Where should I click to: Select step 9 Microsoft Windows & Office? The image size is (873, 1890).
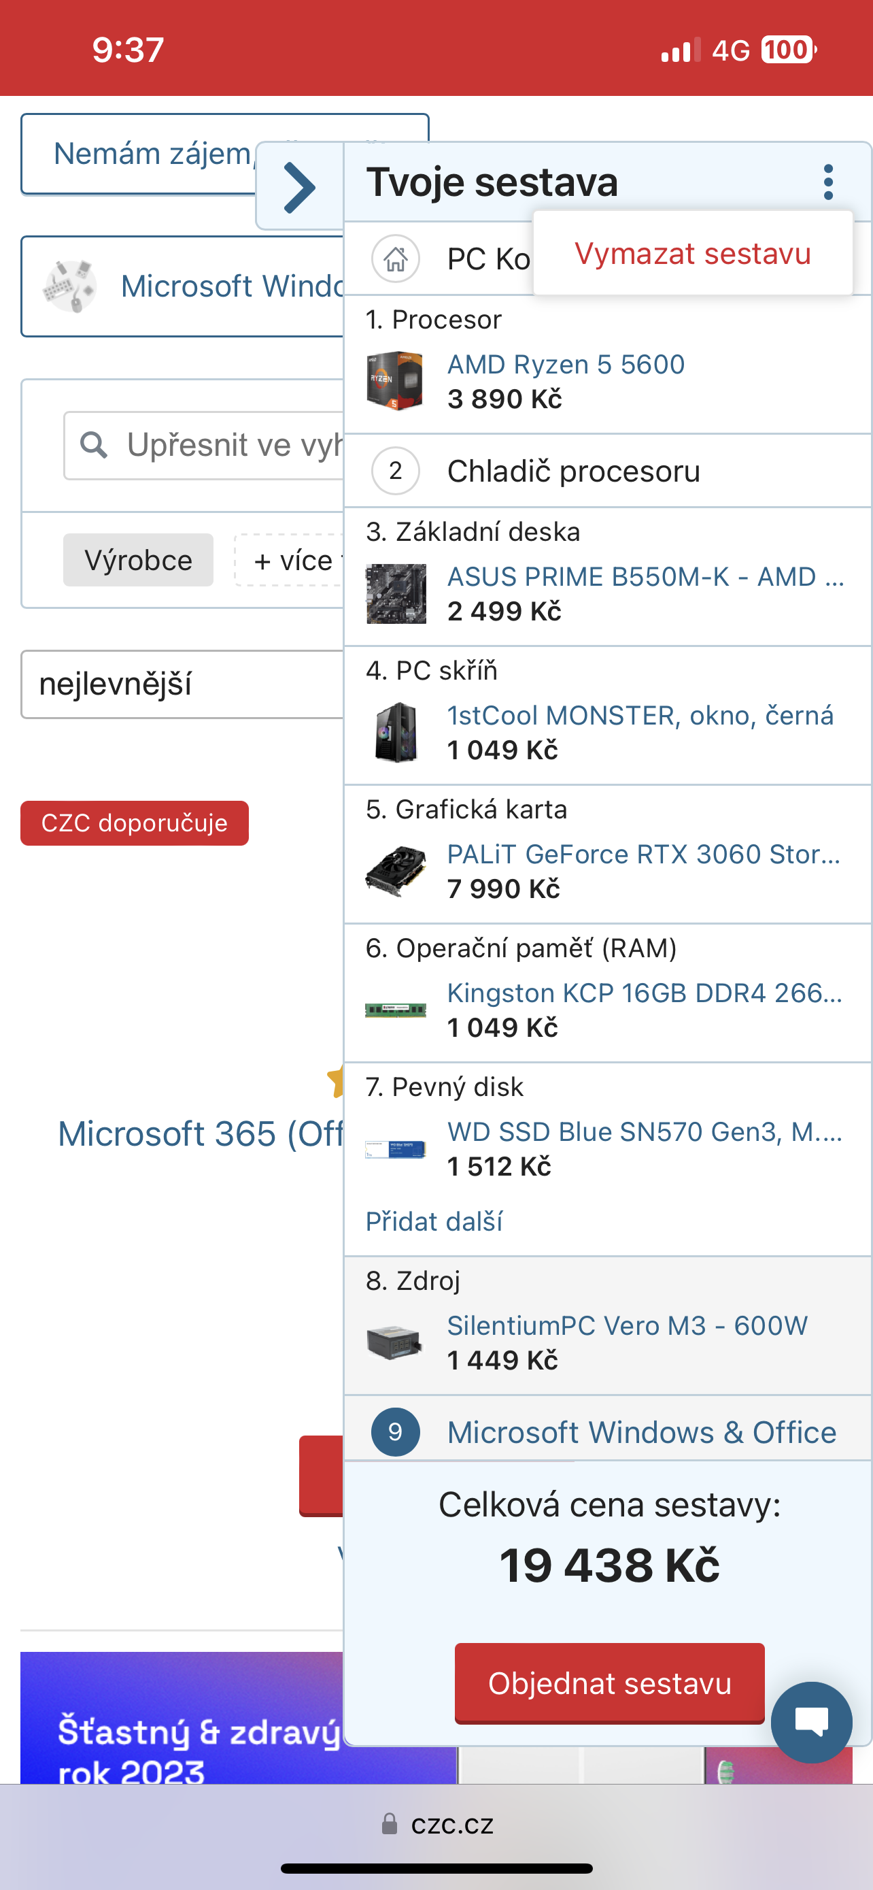(x=640, y=1432)
